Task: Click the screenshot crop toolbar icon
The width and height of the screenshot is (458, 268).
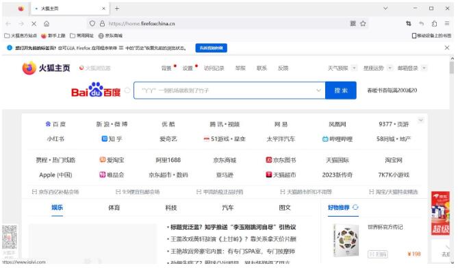Action: point(408,23)
